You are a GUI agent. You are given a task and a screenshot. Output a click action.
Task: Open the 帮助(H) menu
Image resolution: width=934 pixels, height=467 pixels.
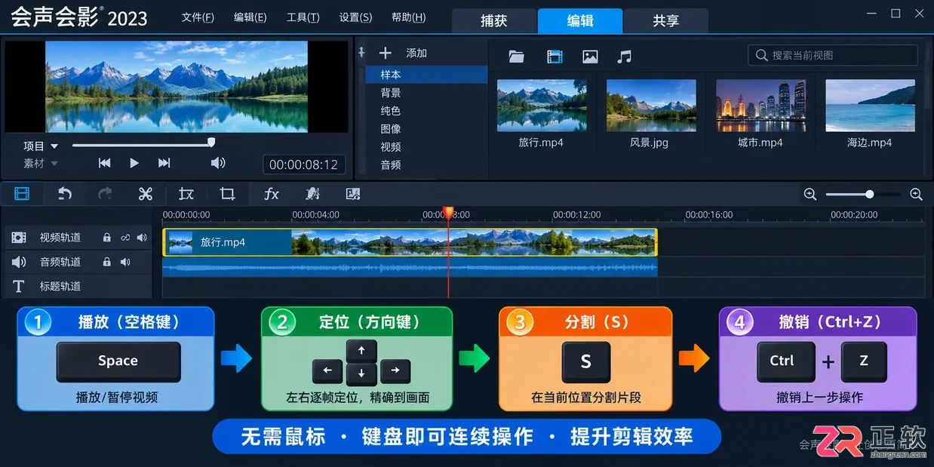click(408, 17)
